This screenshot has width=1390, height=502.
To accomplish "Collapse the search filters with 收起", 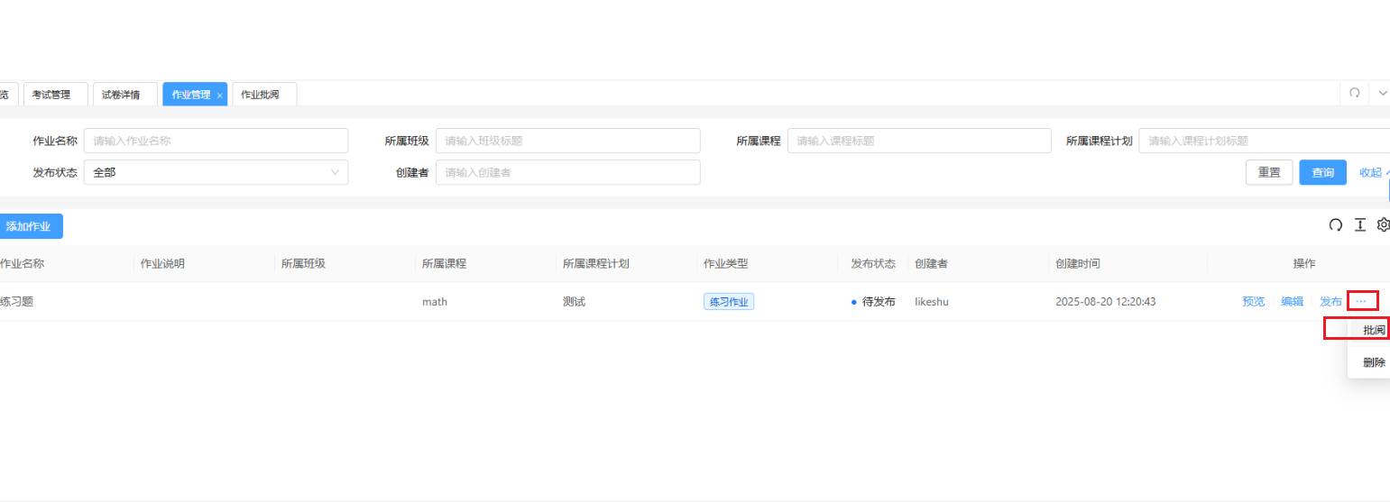I will click(1371, 172).
